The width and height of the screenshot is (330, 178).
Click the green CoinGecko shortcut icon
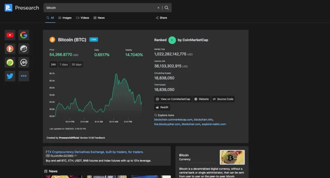pos(10,62)
